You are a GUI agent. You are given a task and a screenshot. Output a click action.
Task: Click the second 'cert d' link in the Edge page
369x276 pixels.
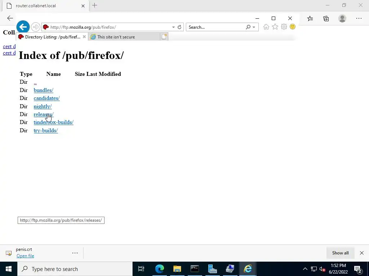coord(9,53)
